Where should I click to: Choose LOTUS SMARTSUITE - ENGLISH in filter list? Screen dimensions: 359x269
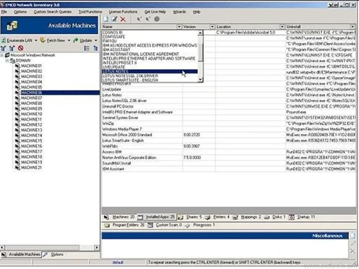point(150,80)
